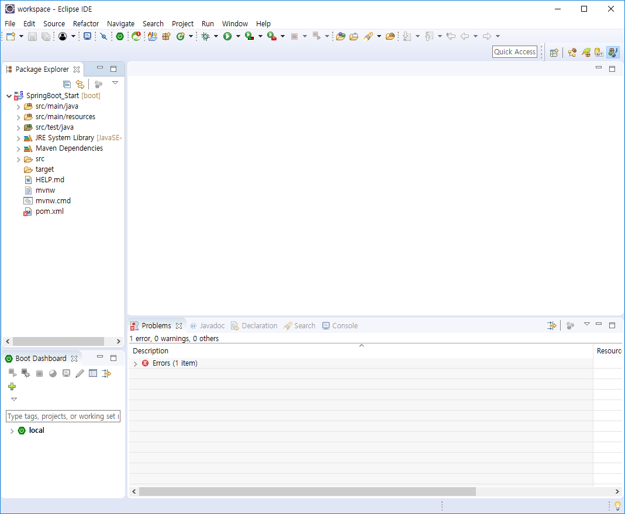Click green plus icon in Boot Dashboard
The image size is (625, 514).
coord(12,386)
